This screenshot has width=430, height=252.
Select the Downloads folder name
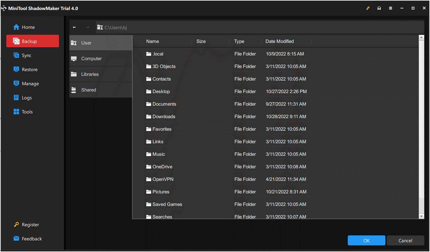164,117
